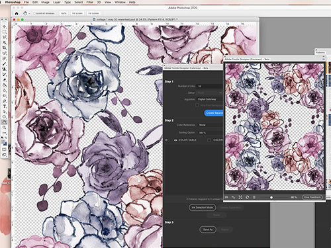Open the Algorithm Digital Colorway dropdown
The height and width of the screenshot is (248, 331).
click(x=210, y=99)
